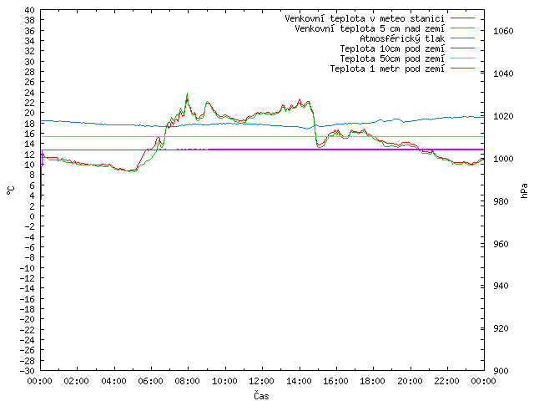
Task: Click legend label 'Teplota 10cm pod zemí'
Action: coord(392,48)
